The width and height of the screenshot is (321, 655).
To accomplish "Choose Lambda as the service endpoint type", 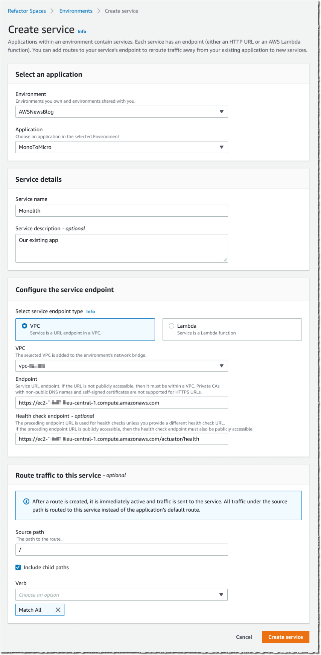I will 171,326.
